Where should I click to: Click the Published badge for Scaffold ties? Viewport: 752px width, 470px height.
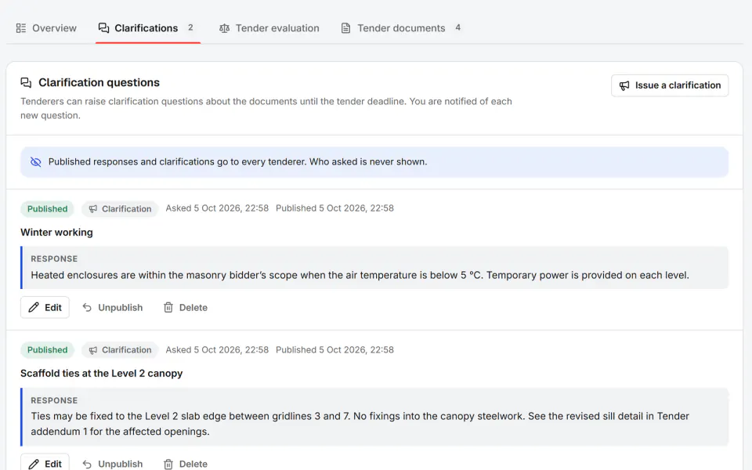[x=47, y=349]
